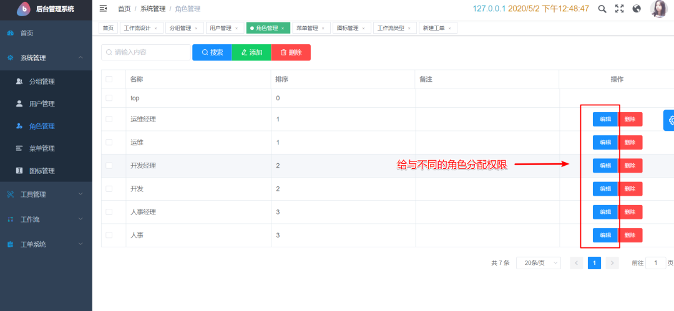The width and height of the screenshot is (674, 311).
Task: Close the 工作流类型 tab
Action: coord(409,28)
